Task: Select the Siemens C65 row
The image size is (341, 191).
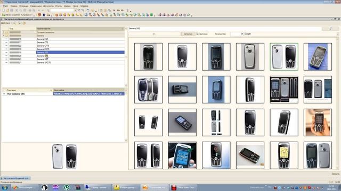Action: coord(63,39)
